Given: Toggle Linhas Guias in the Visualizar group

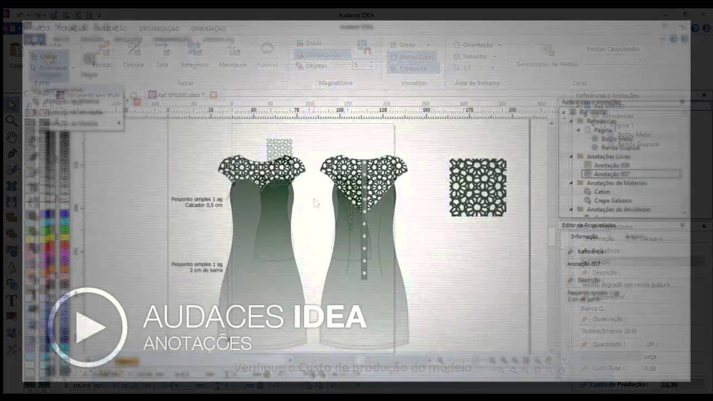Looking at the screenshot, I should click(413, 57).
